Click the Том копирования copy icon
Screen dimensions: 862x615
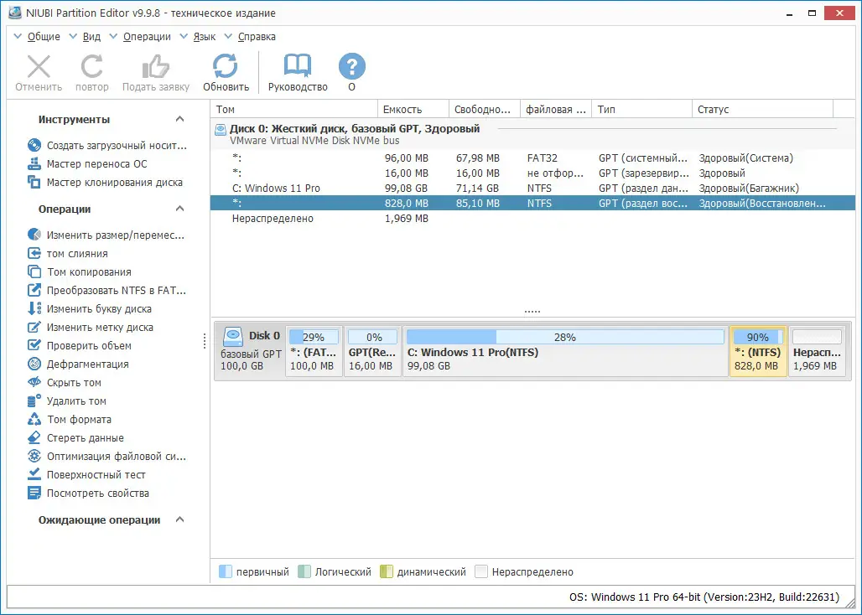pyautogui.click(x=34, y=271)
